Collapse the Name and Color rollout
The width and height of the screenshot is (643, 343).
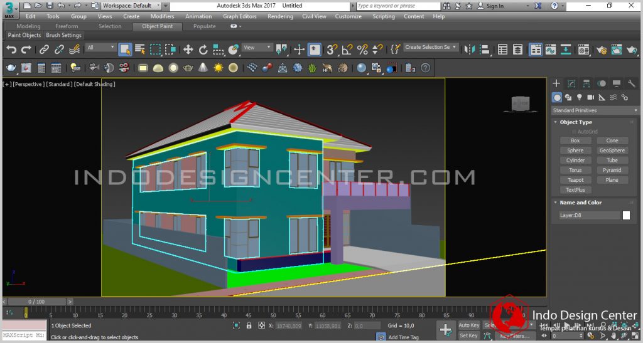(556, 202)
